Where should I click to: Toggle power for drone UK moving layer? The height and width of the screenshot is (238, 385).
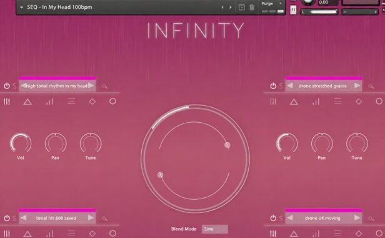tap(273, 218)
